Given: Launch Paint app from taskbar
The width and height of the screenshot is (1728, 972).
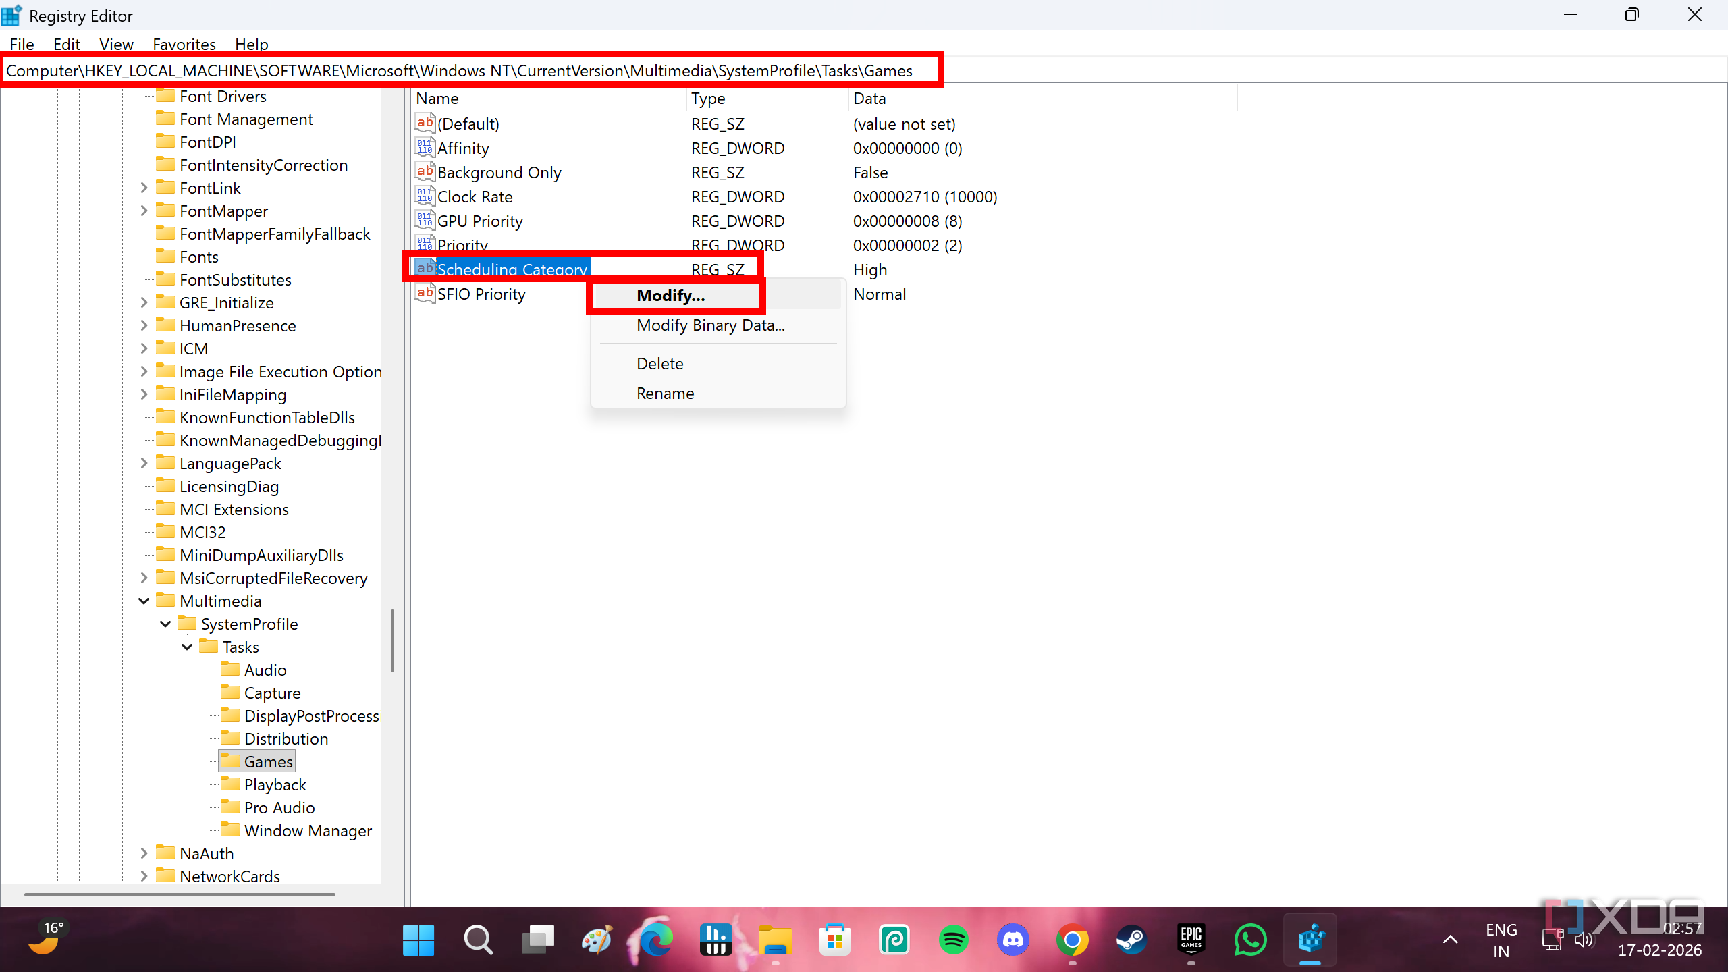Looking at the screenshot, I should (597, 940).
